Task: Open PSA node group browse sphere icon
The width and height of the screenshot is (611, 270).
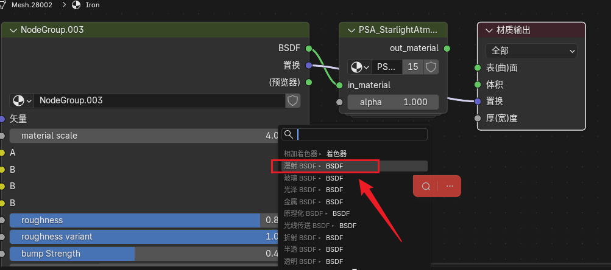Action: pyautogui.click(x=359, y=67)
